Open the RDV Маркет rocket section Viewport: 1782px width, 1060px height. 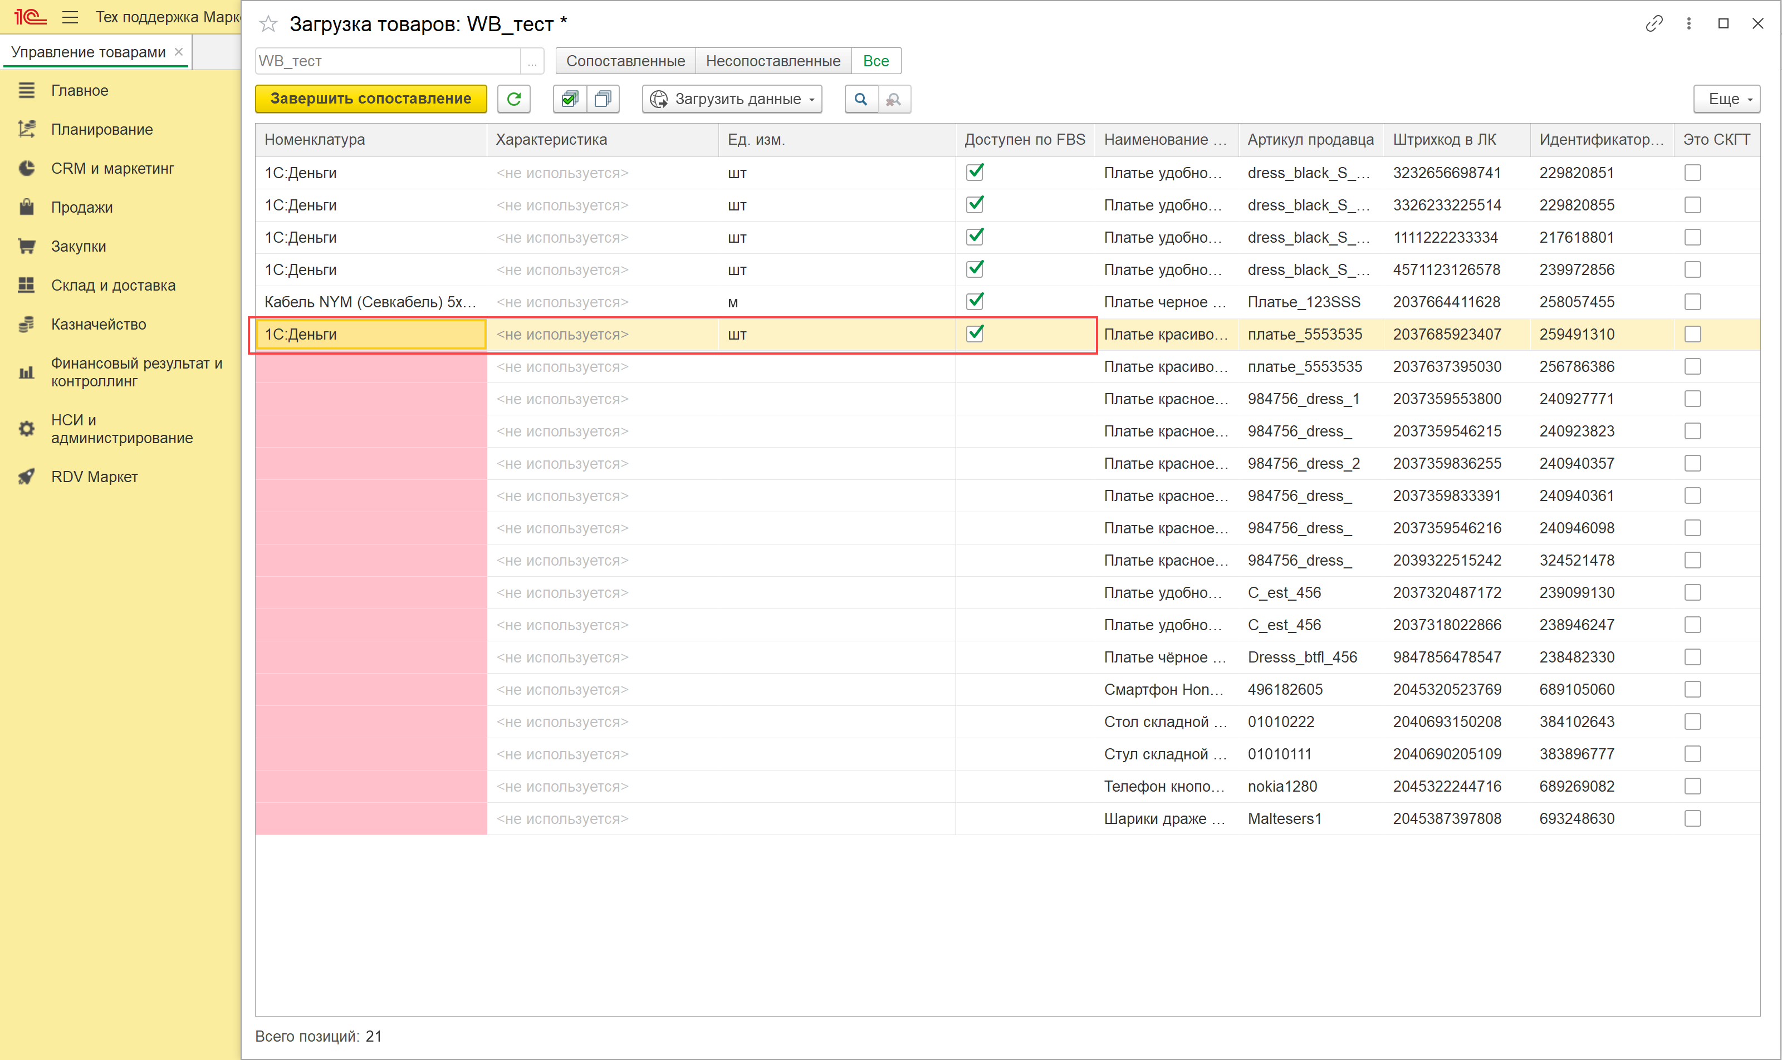click(x=94, y=477)
